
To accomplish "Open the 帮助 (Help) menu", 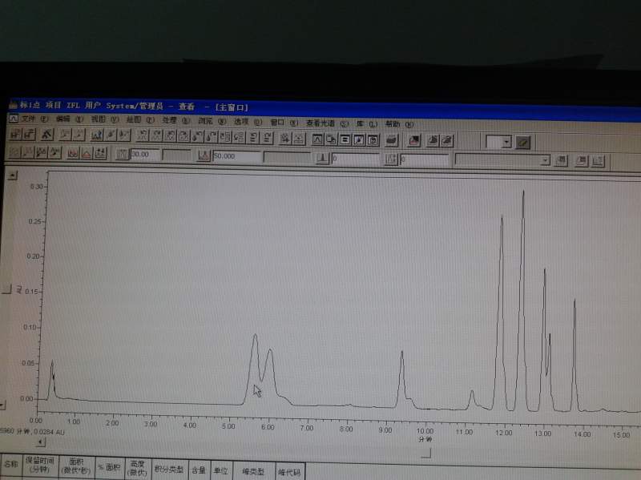I will tap(399, 124).
